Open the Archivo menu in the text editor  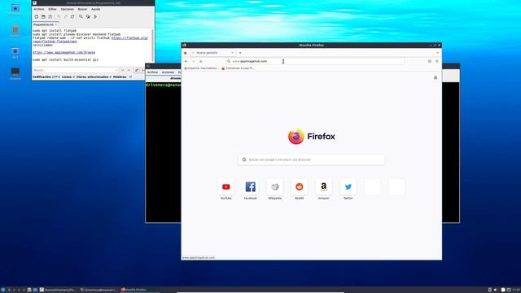tap(39, 9)
